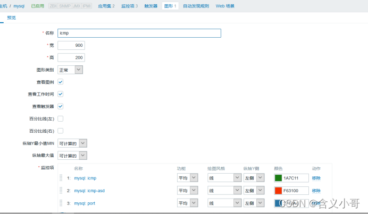The image size is (368, 214).
Task: Open the 纵轴Y侧 dropdown for mysql: icmp
Action: click(x=254, y=178)
